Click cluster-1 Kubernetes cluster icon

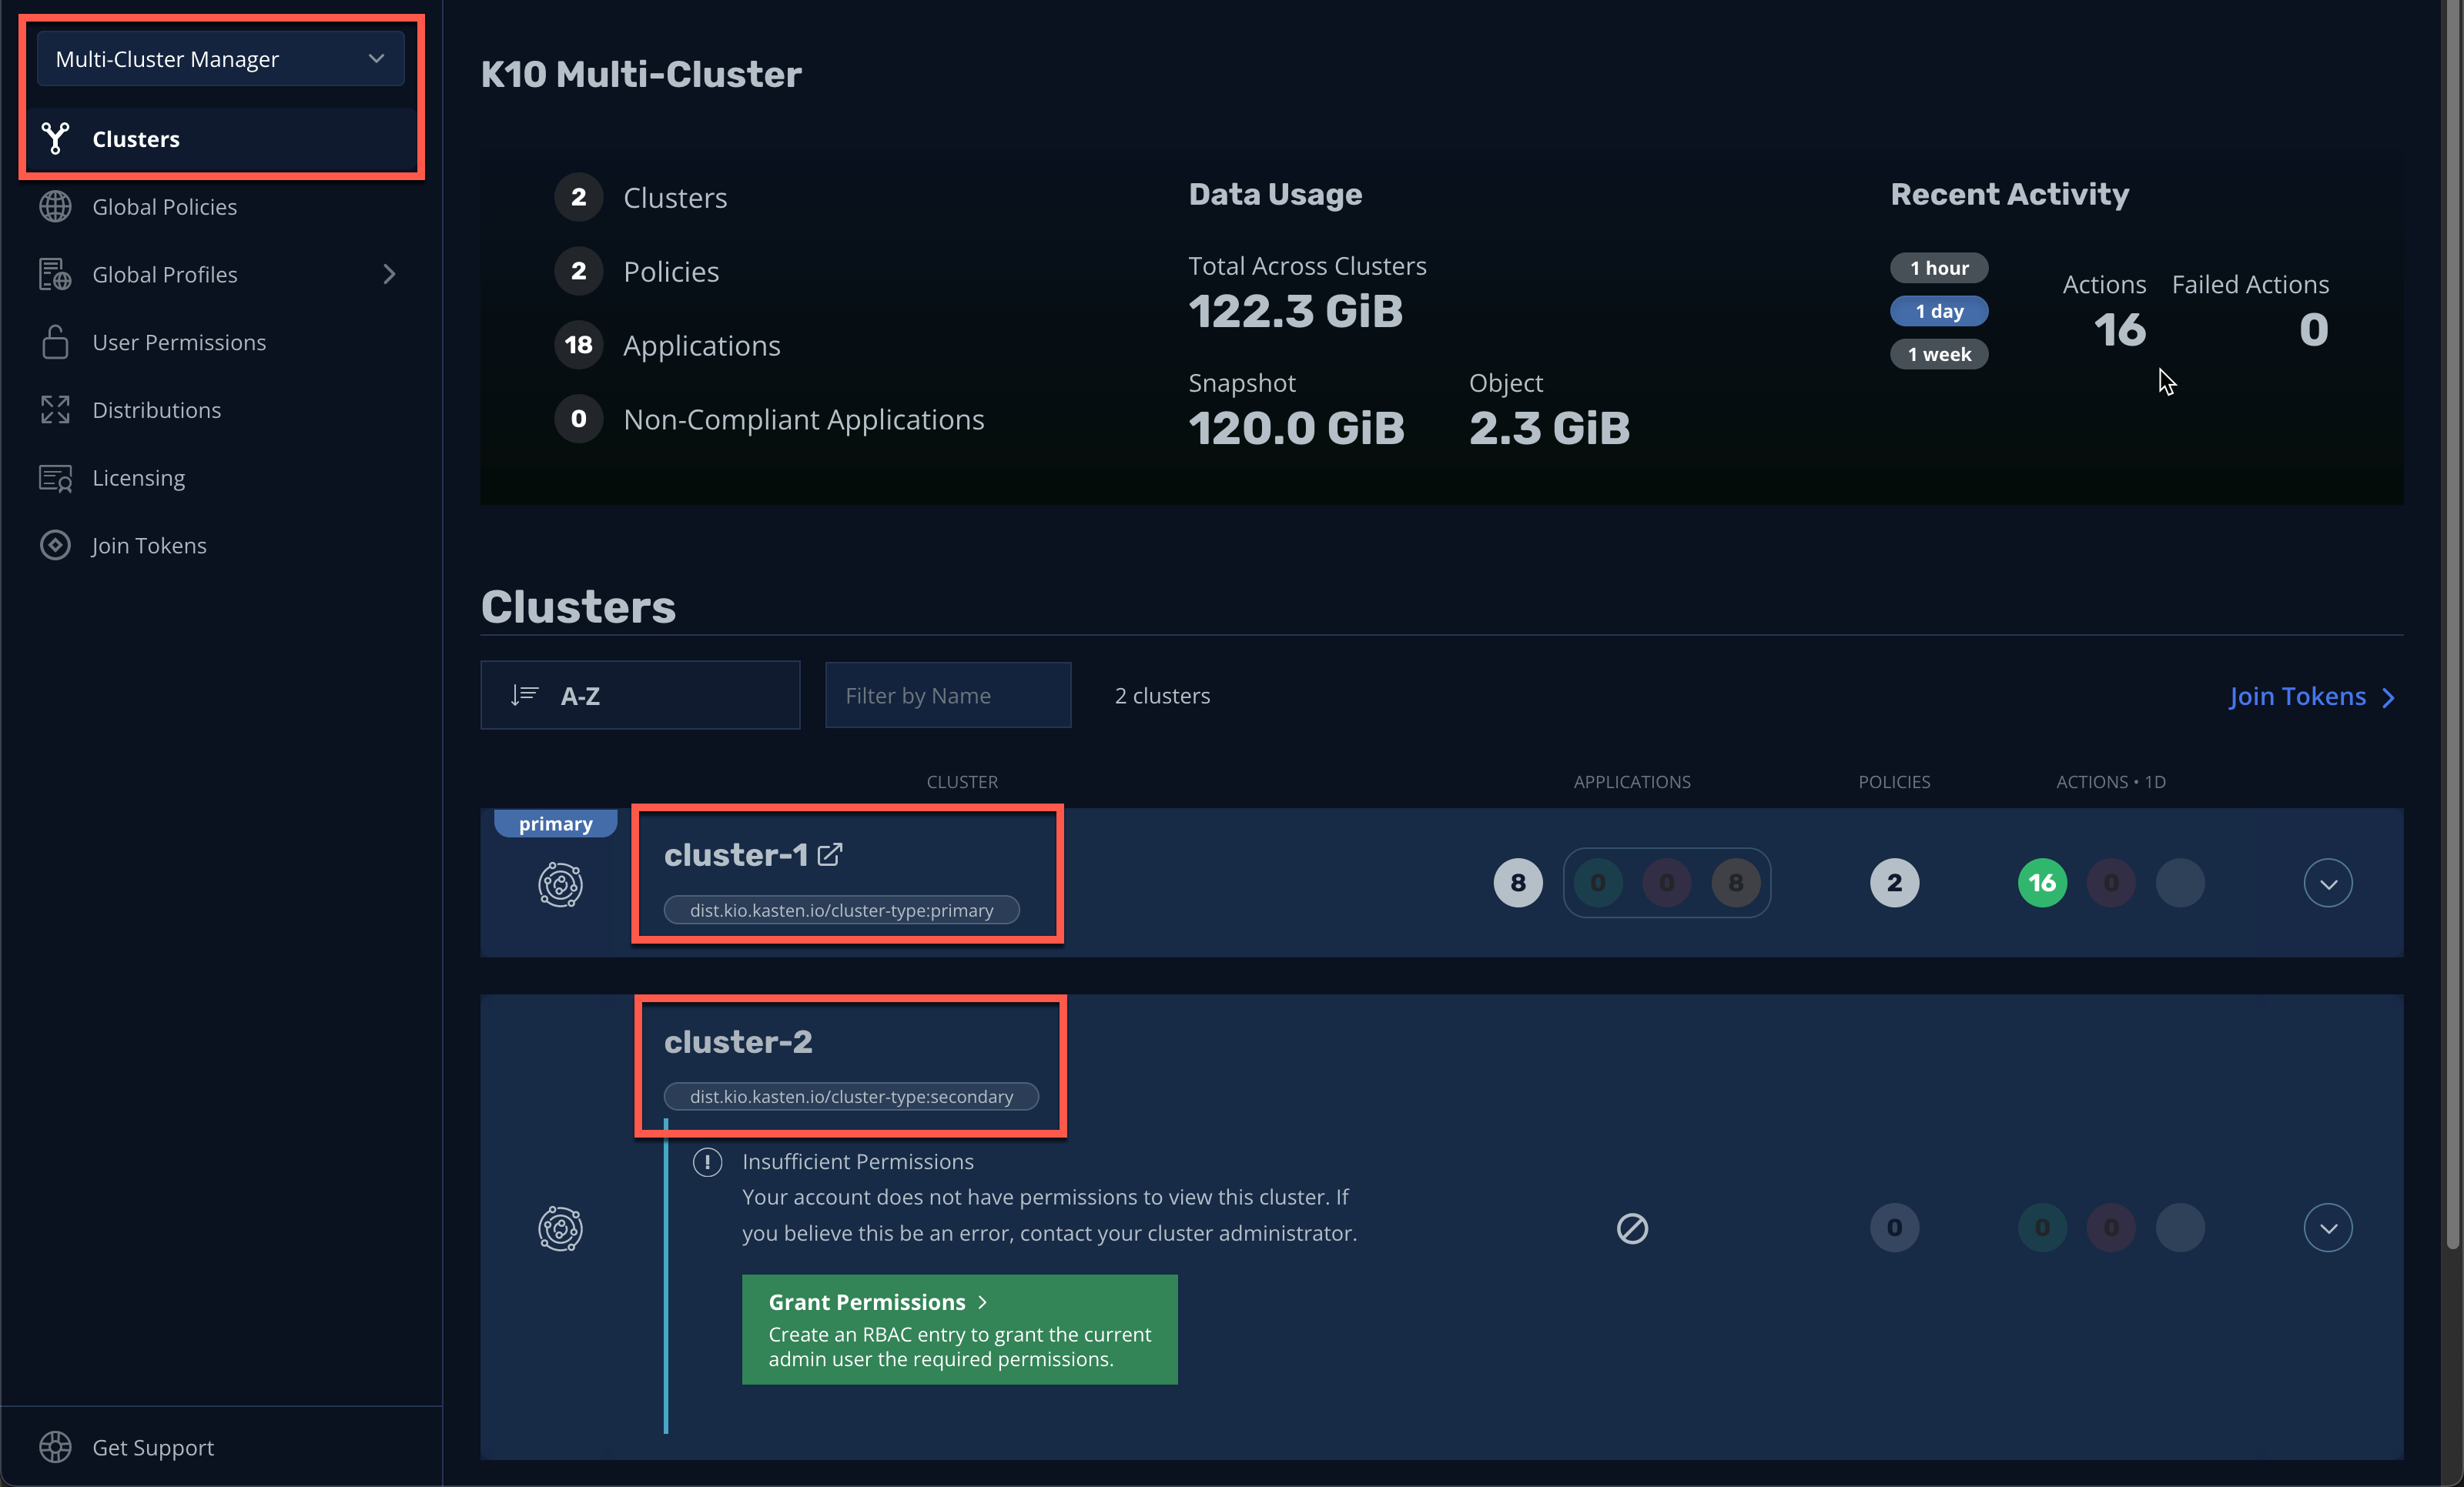(x=560, y=885)
